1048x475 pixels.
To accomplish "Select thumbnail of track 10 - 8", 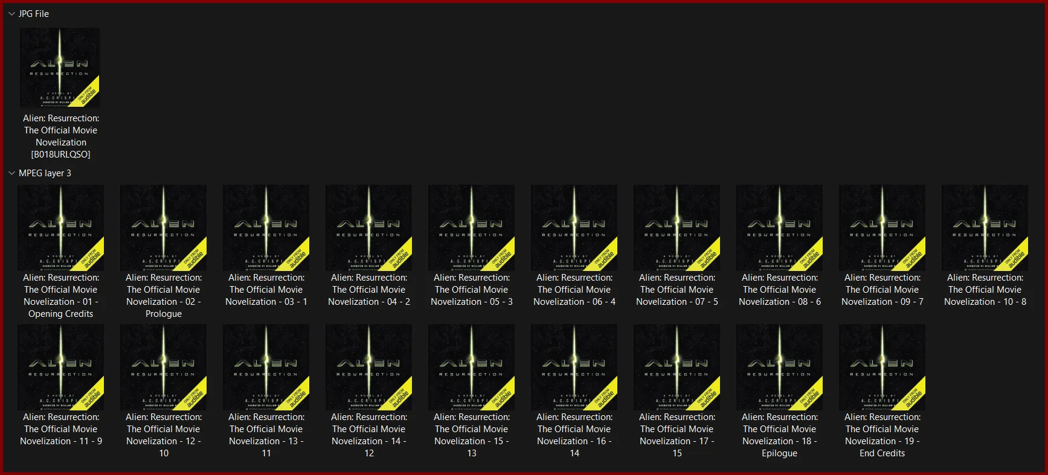I will 985,228.
